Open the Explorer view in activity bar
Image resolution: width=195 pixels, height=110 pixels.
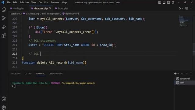[4, 9]
